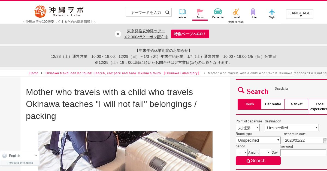Focus the keyword field in search panel
327x171 pixels.
click(x=303, y=153)
